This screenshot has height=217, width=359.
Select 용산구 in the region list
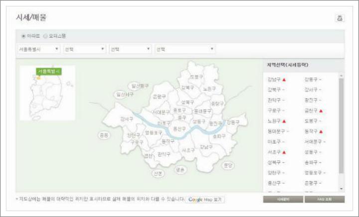click(274, 183)
